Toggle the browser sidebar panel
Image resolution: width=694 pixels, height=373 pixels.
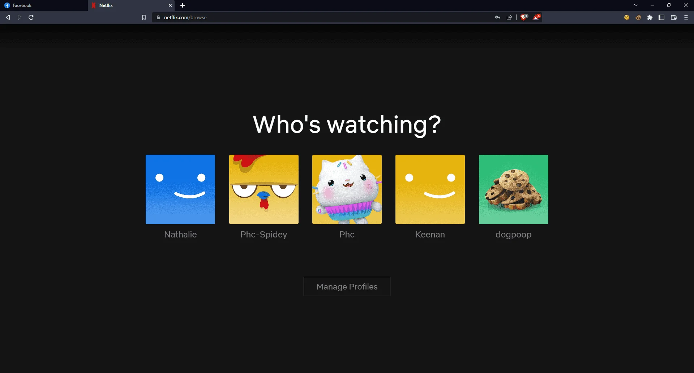pos(661,17)
